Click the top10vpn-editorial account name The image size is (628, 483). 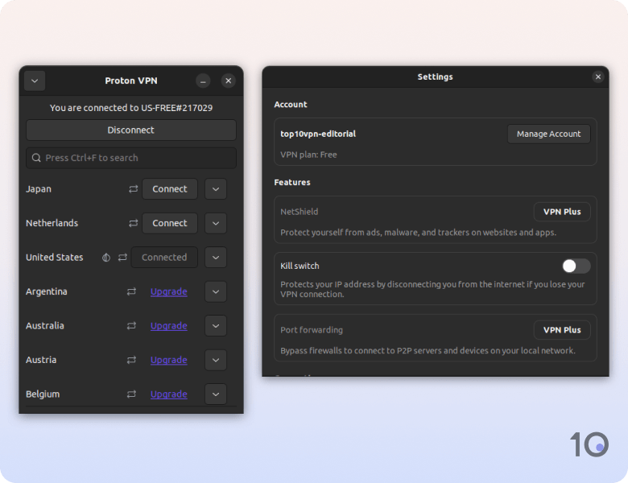[318, 134]
